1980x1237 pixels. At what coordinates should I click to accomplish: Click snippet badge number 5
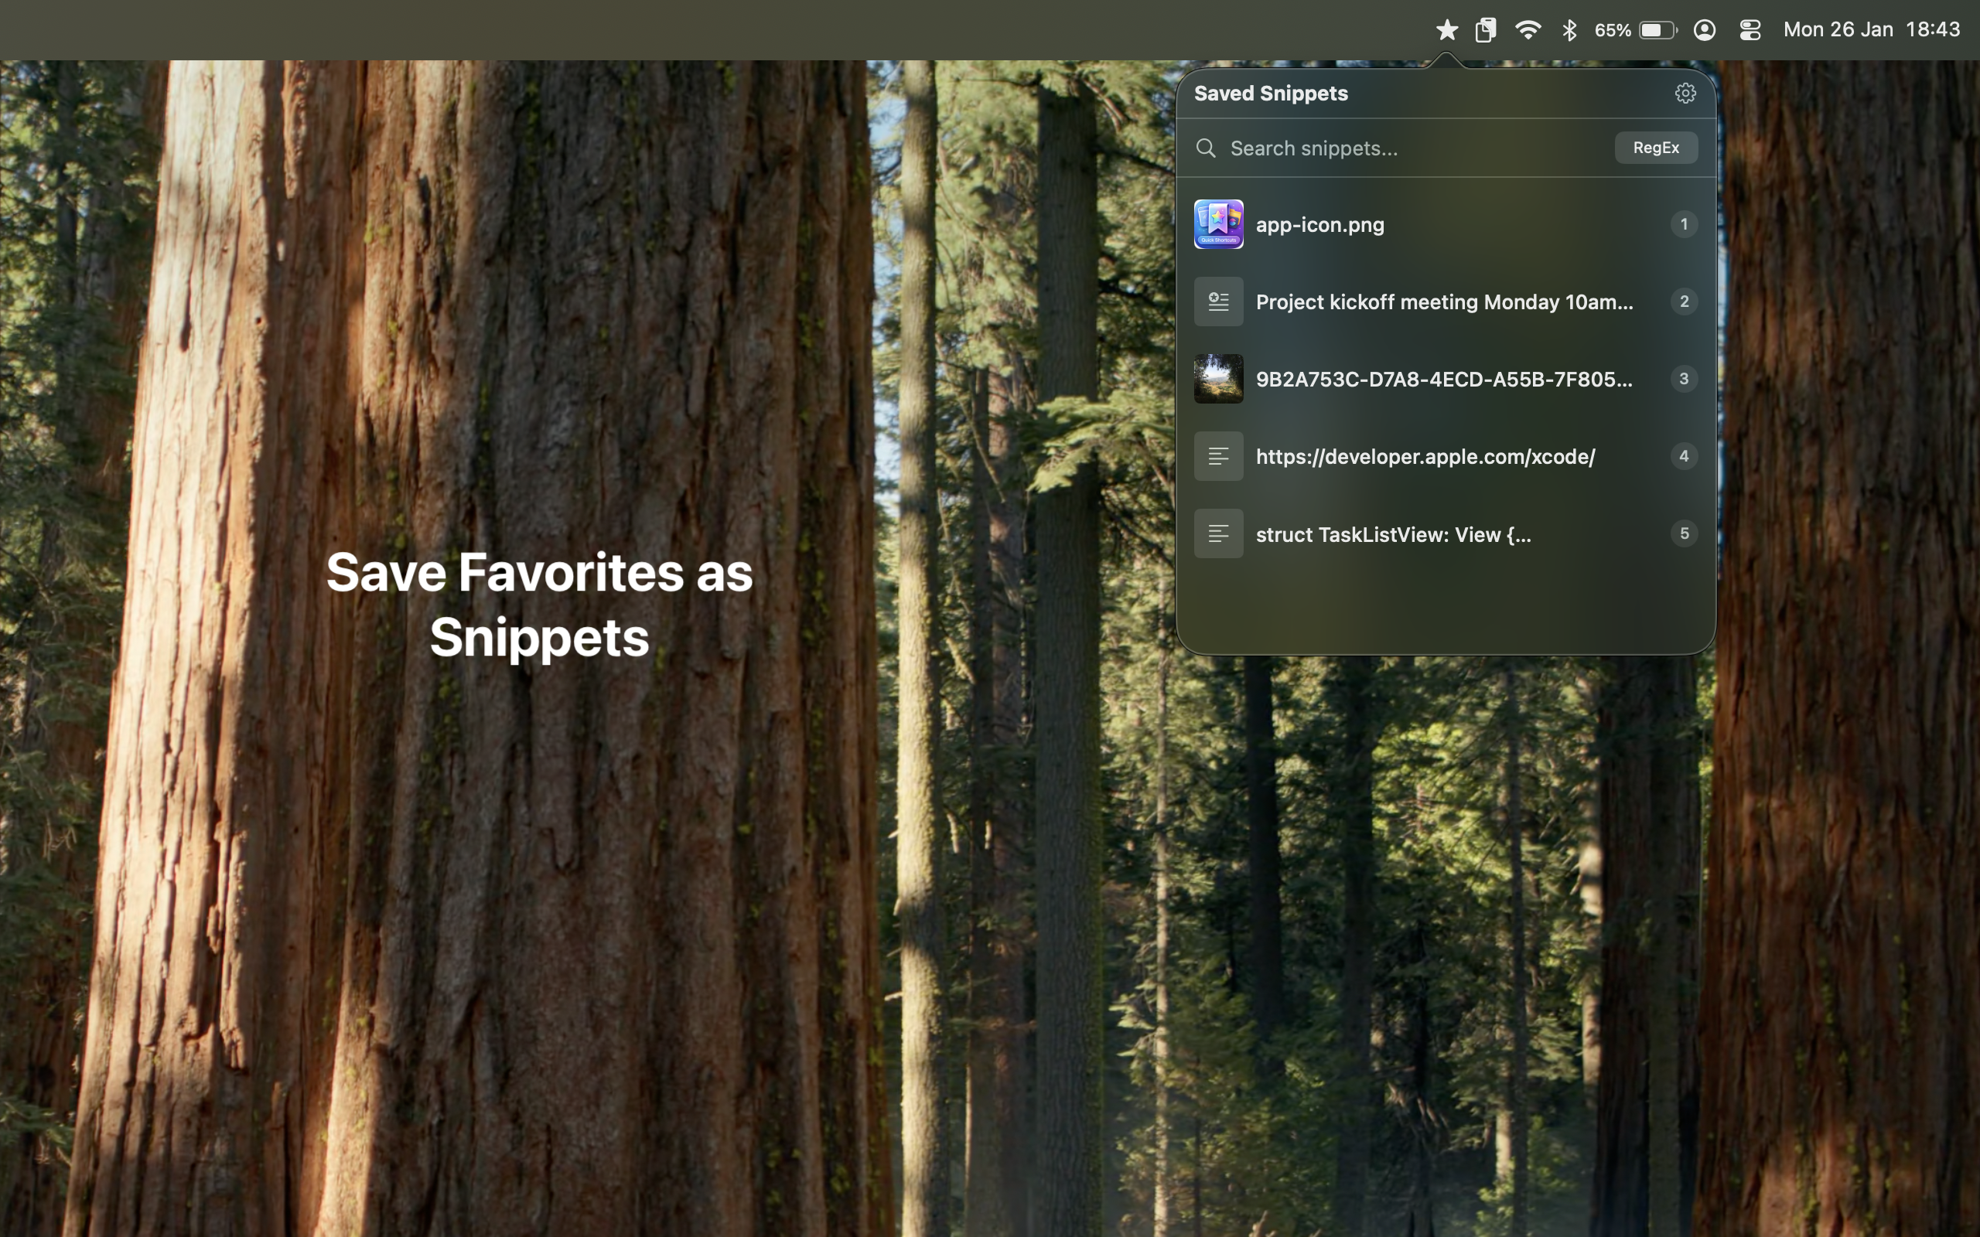tap(1684, 533)
